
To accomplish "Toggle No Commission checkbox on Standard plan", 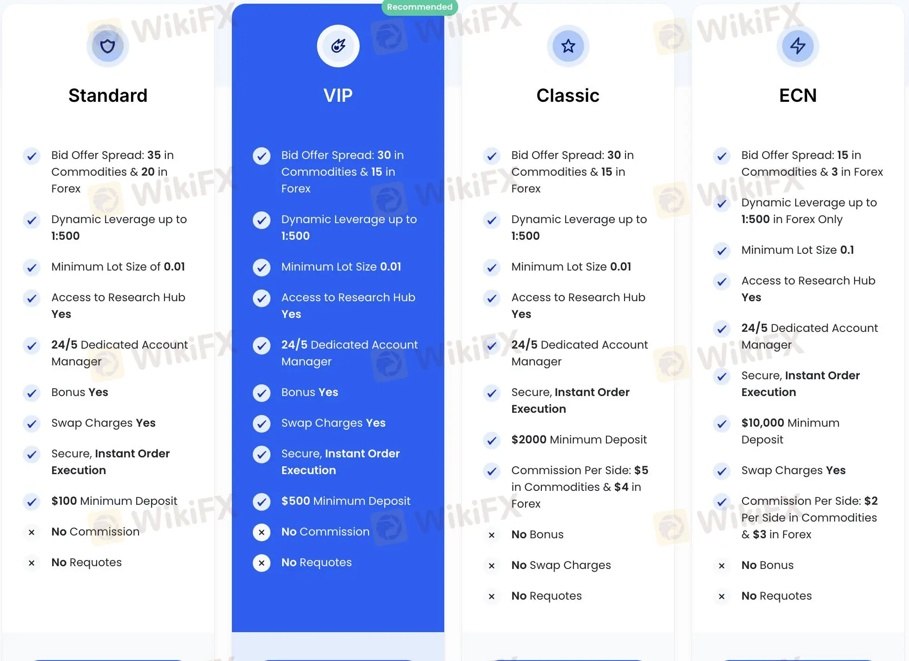I will tap(31, 532).
